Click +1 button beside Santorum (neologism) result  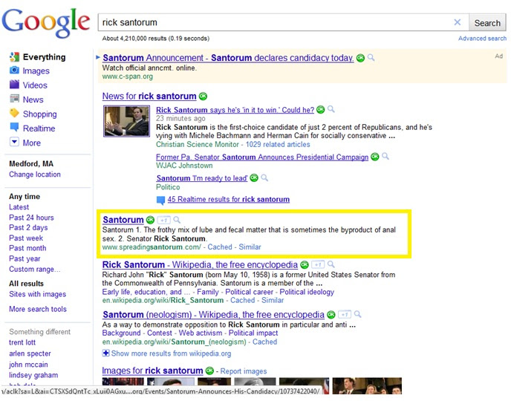click(345, 315)
